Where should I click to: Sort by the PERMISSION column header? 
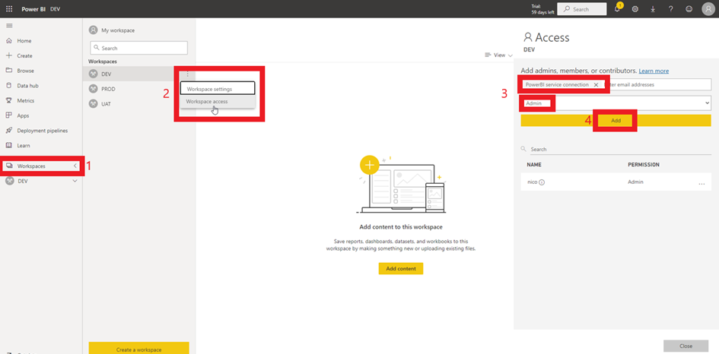point(644,164)
